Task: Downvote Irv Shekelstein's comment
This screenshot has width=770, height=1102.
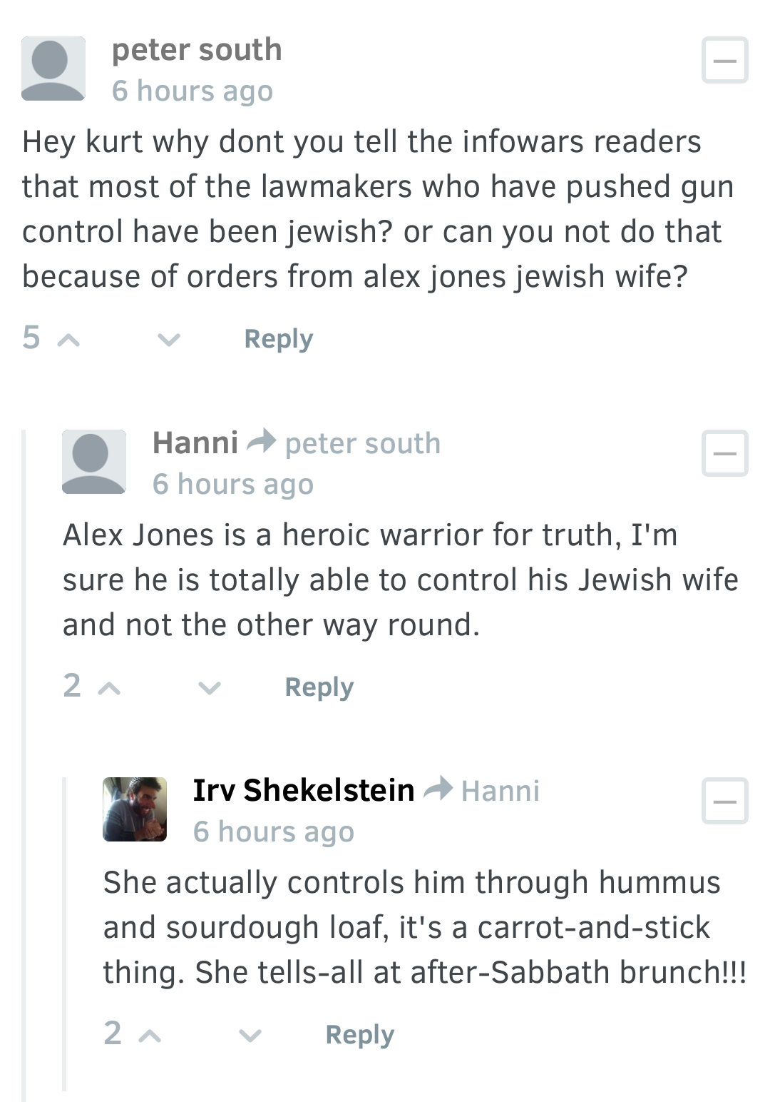Action: pos(250,1036)
